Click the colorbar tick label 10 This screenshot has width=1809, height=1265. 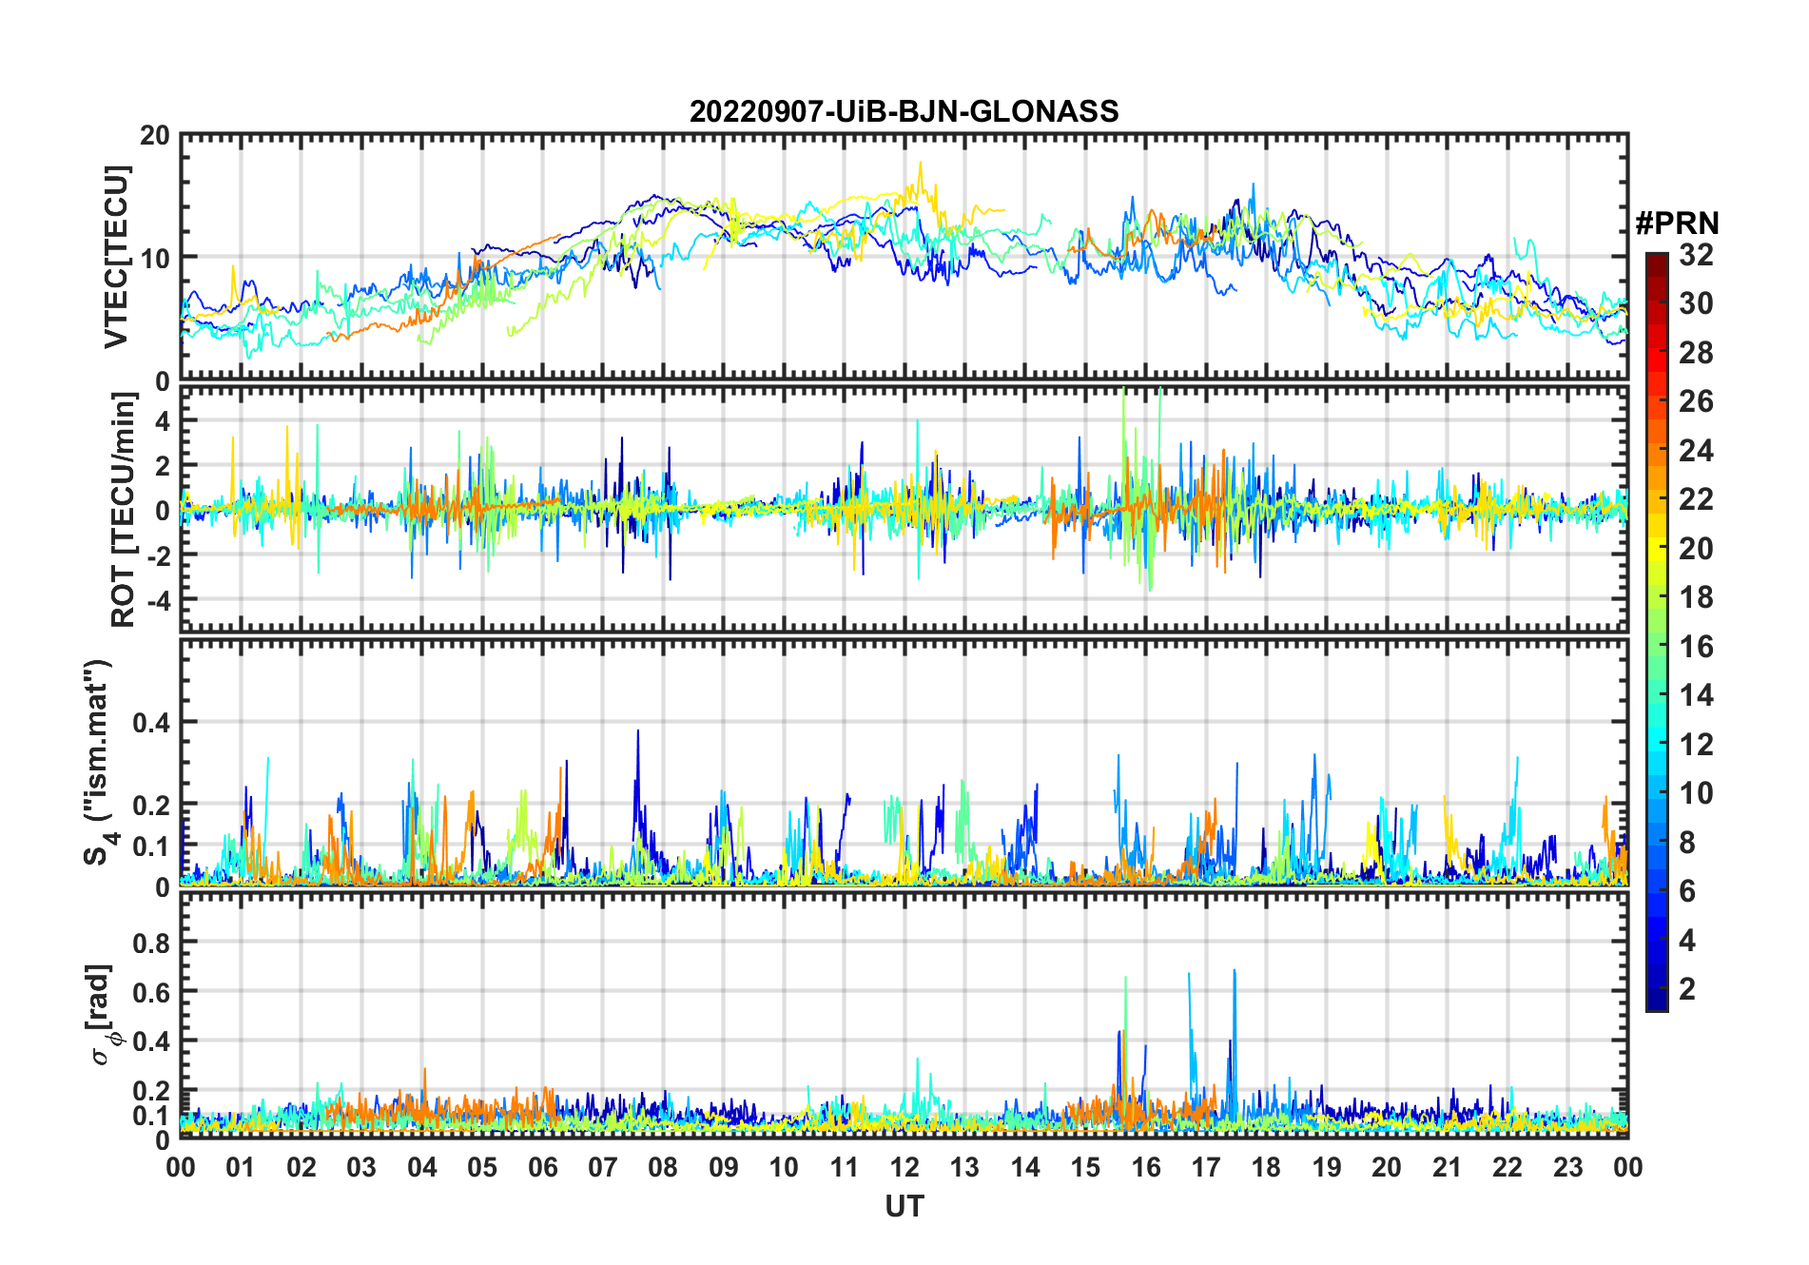1696,793
